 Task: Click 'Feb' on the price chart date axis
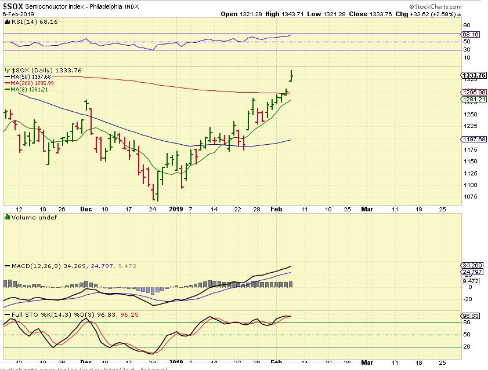[276, 210]
